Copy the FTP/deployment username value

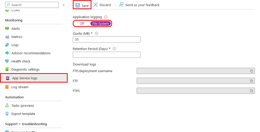[x=252, y=71]
